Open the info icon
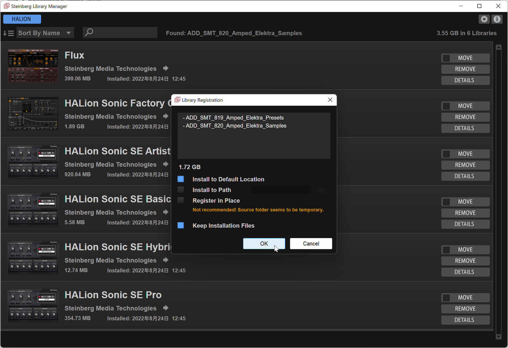This screenshot has height=348, width=508. 497,19
